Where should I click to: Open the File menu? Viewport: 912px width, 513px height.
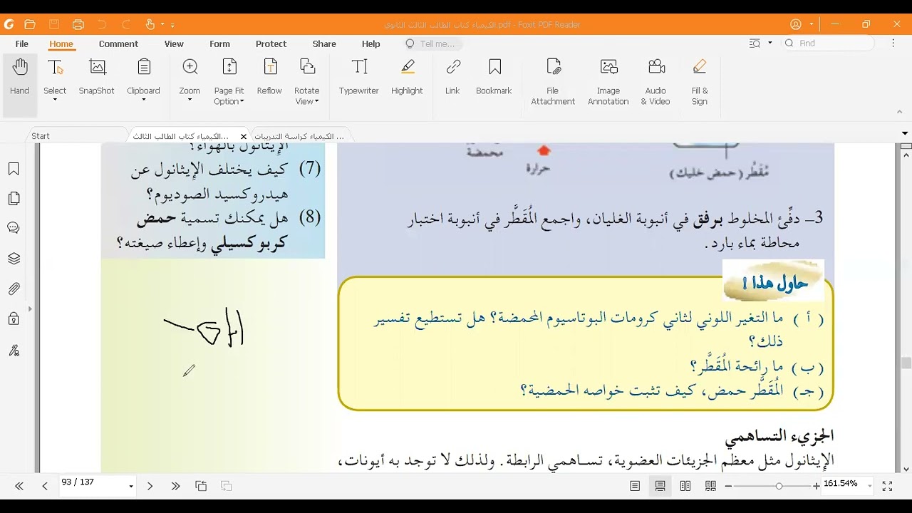click(x=22, y=43)
